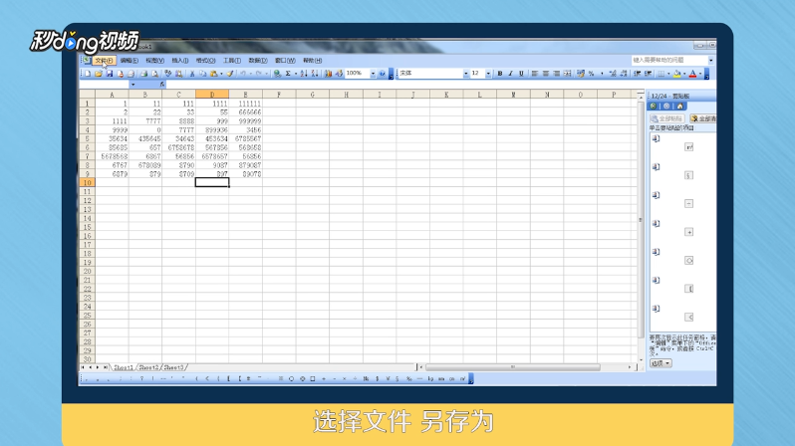Image resolution: width=795 pixels, height=446 pixels.
Task: Toggle Center alignment
Action: [x=546, y=74]
